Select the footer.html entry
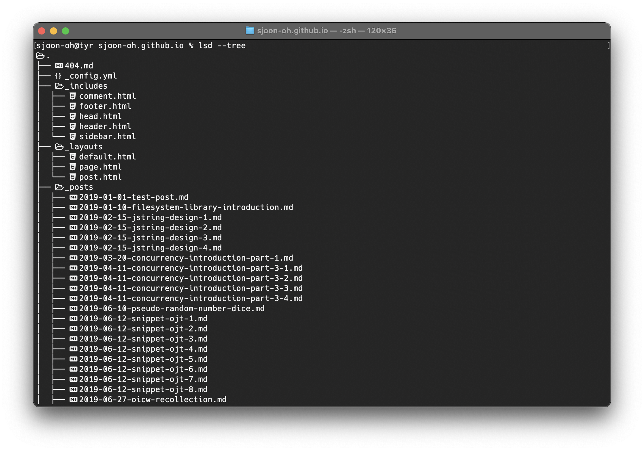The height and width of the screenshot is (451, 644). (105, 106)
